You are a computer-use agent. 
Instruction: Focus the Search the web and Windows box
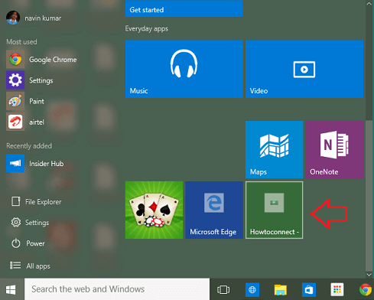(x=117, y=289)
